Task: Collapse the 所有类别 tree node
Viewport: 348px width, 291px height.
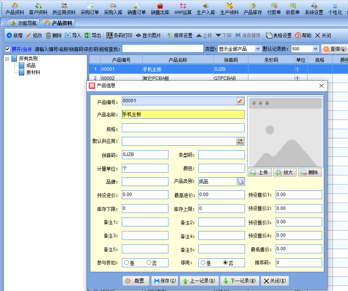Action: click(7, 59)
